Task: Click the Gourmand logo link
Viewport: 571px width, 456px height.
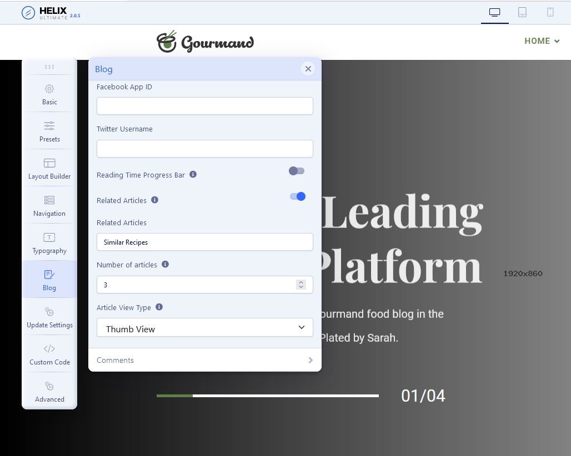Action: point(205,42)
